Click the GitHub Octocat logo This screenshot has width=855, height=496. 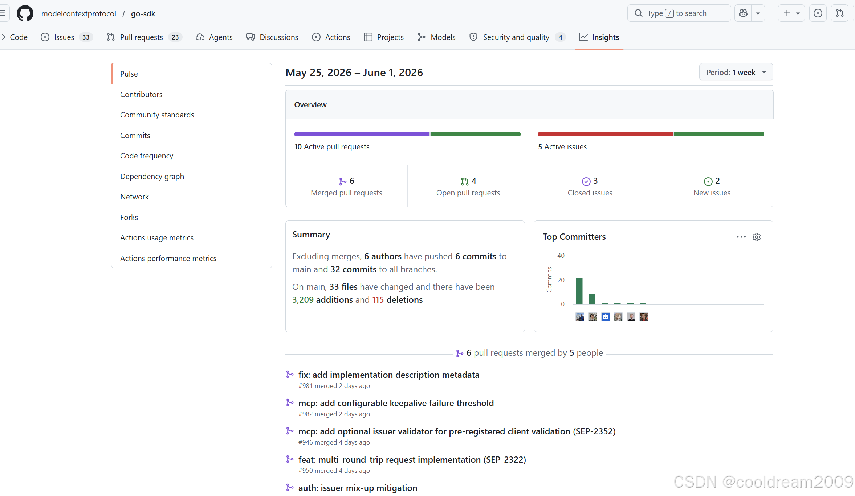point(25,13)
